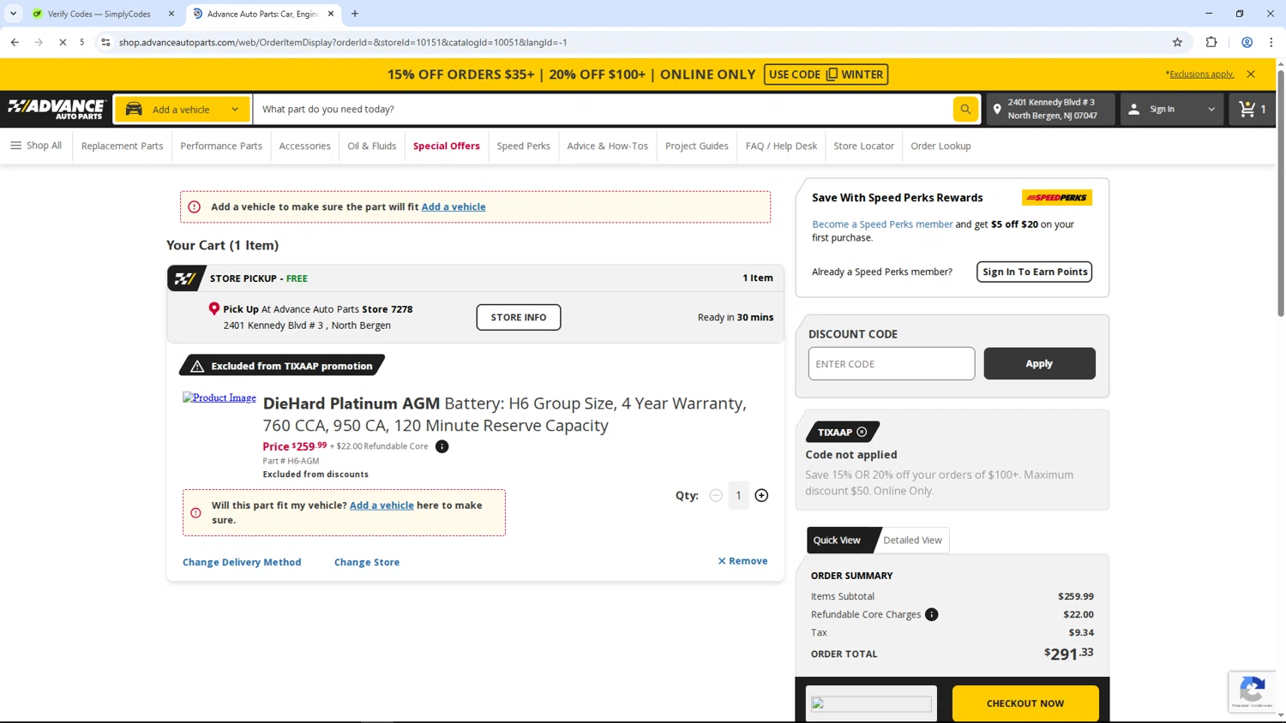Click the refundable core info icon by price
This screenshot has width=1286, height=723.
(442, 446)
